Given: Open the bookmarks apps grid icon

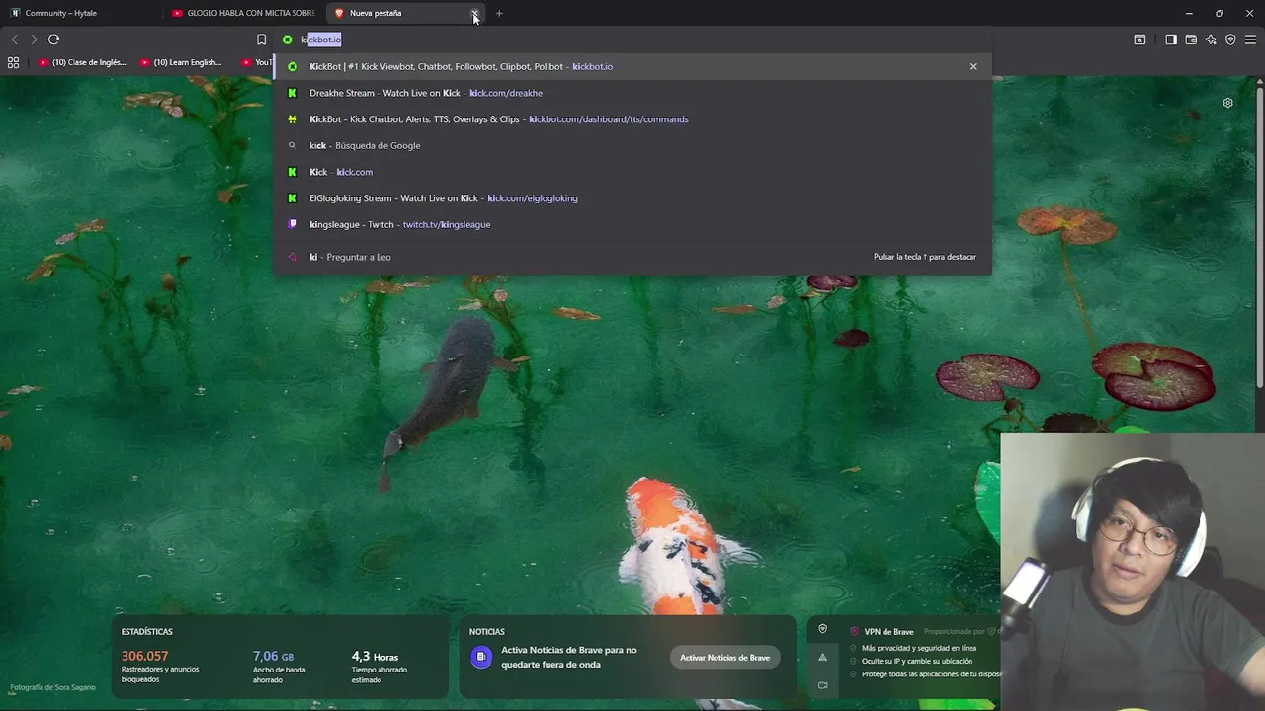Looking at the screenshot, I should point(13,62).
